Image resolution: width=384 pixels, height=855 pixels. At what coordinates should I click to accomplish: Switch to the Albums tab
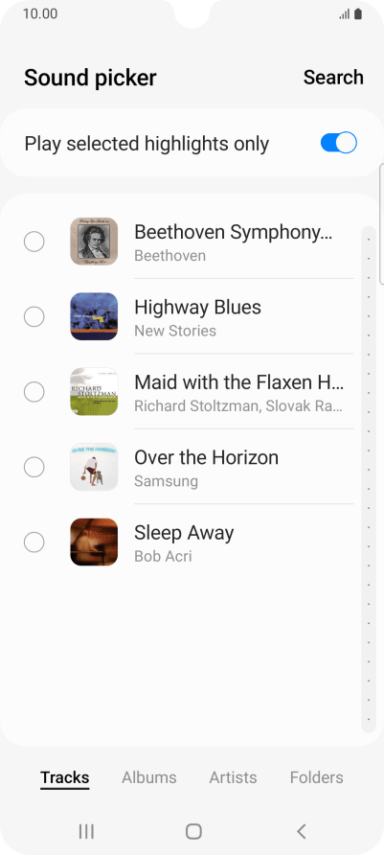pyautogui.click(x=149, y=777)
